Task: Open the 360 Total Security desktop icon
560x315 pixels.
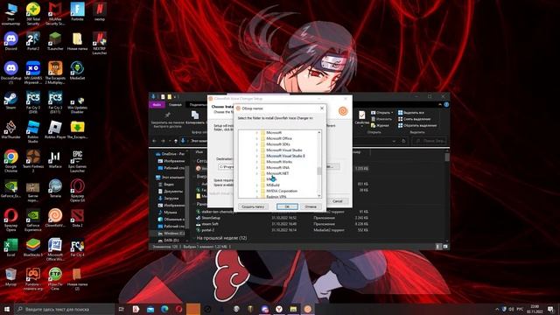Action: 33,14
